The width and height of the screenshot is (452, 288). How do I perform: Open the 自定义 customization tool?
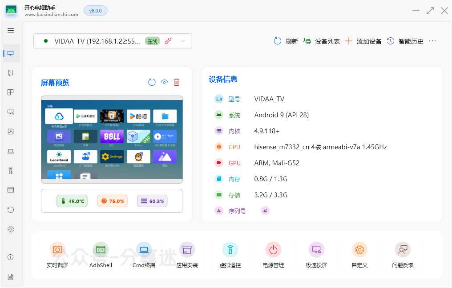click(359, 249)
